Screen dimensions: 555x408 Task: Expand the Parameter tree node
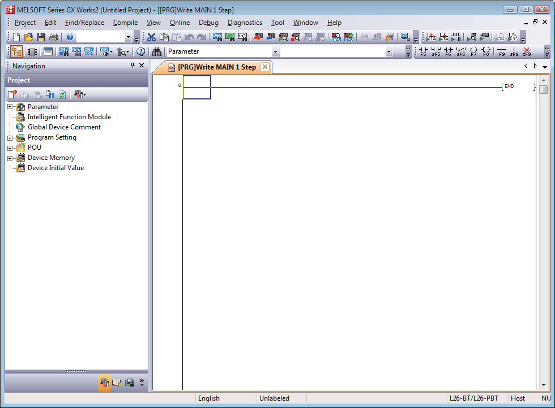pyautogui.click(x=10, y=107)
